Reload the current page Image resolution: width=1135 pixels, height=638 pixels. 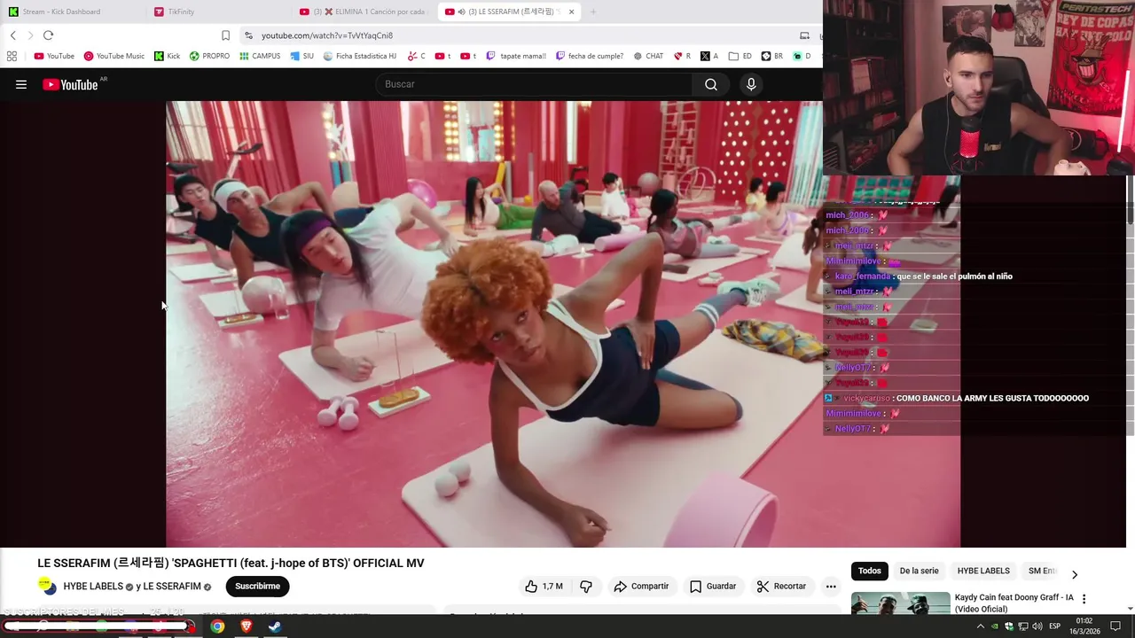pos(48,35)
